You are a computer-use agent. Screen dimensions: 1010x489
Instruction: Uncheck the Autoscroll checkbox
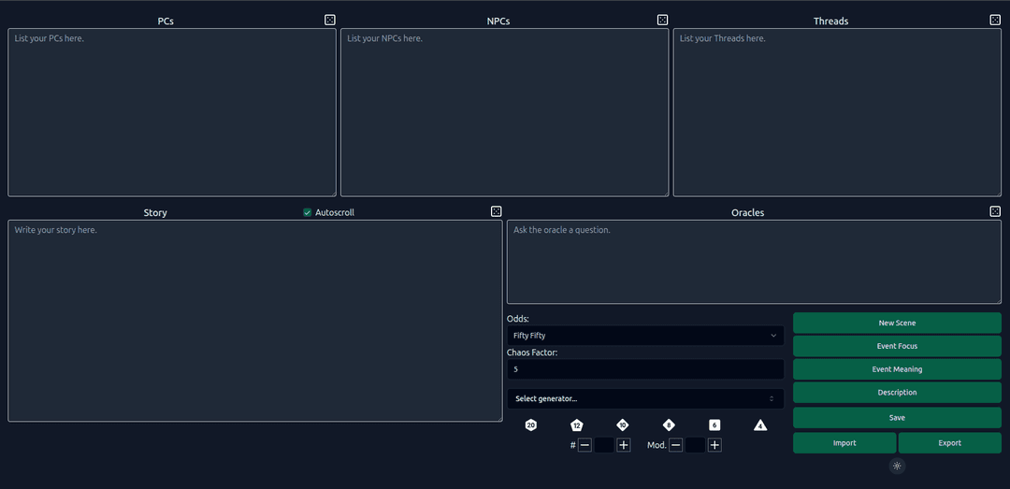coord(308,212)
